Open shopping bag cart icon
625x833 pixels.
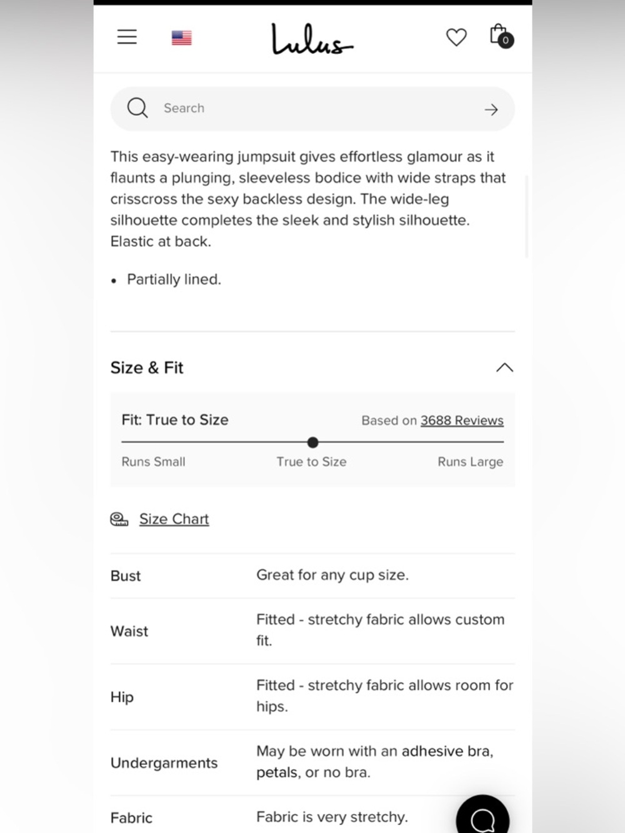click(501, 36)
